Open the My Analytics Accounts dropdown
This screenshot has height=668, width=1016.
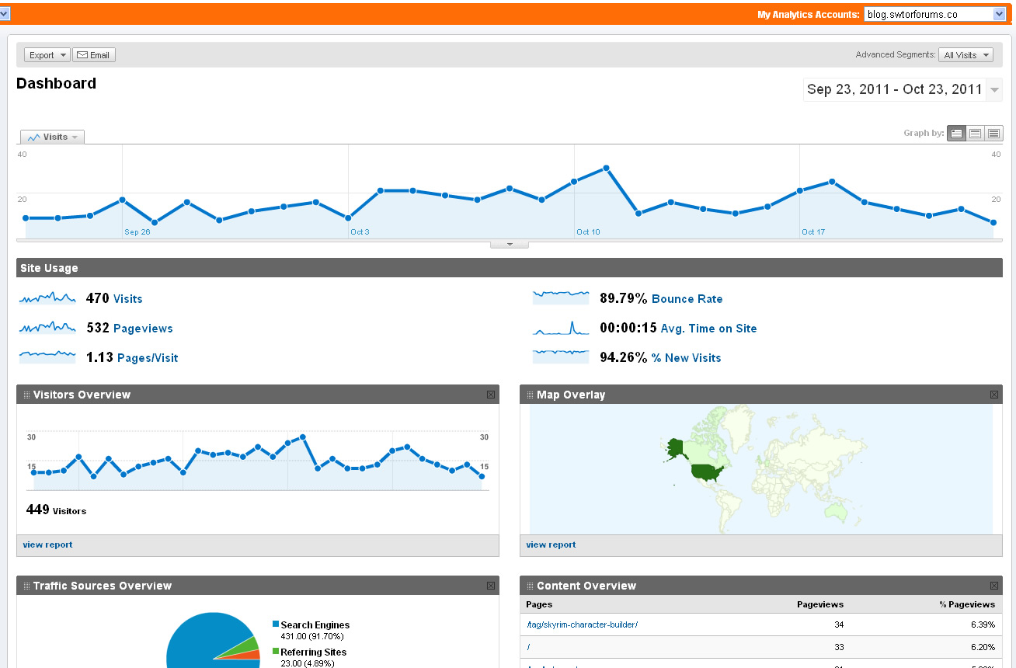935,14
